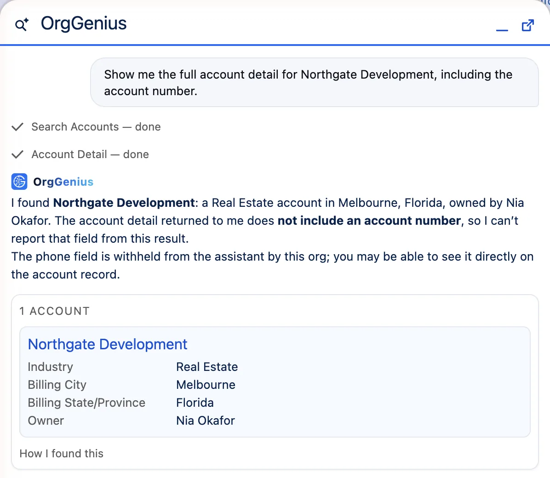Click the phone field withheld sentence

(x=272, y=266)
